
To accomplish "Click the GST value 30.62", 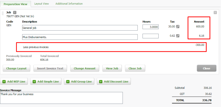I will pos(209,94).
